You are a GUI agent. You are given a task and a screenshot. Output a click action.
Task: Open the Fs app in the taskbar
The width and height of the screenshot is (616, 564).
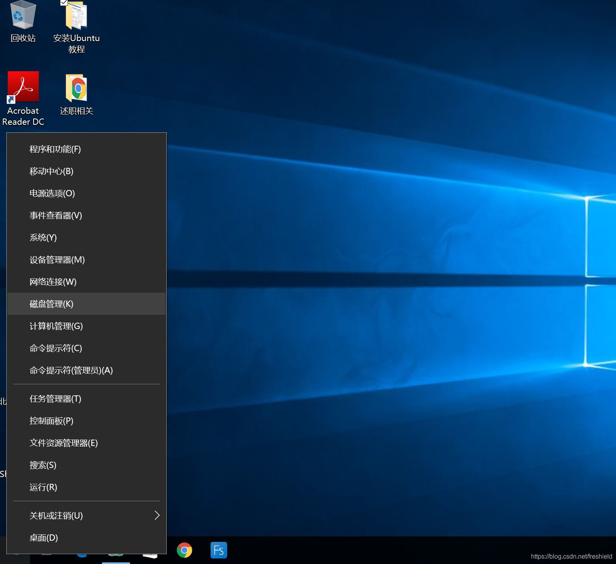click(219, 550)
